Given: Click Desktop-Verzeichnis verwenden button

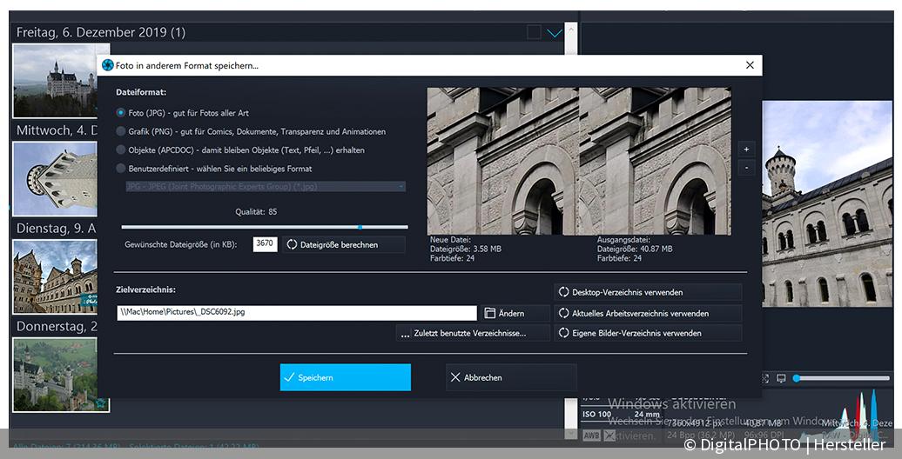Looking at the screenshot, I should pyautogui.click(x=648, y=292).
